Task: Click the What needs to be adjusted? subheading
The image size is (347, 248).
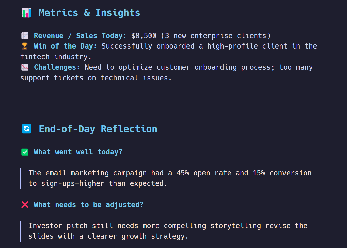Action: click(89, 205)
